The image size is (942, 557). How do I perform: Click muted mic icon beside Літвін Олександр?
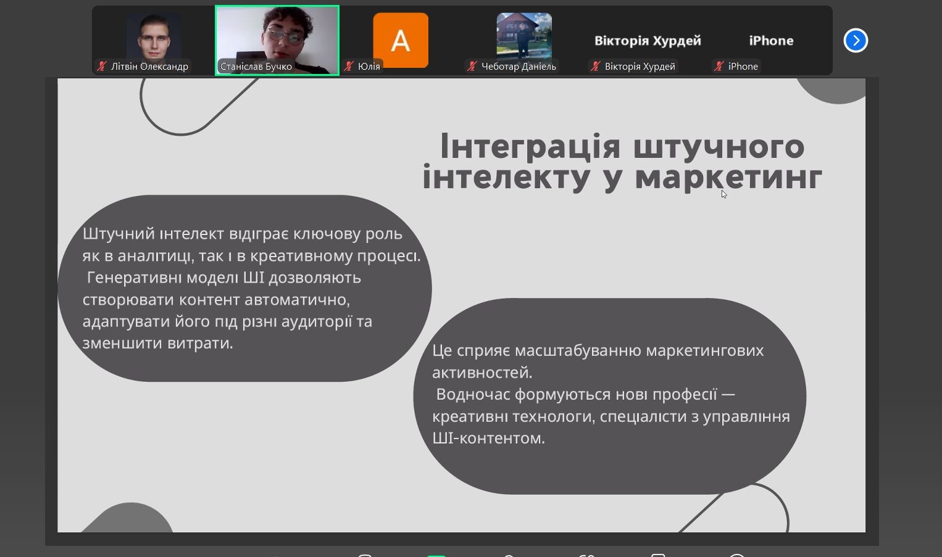pyautogui.click(x=102, y=66)
